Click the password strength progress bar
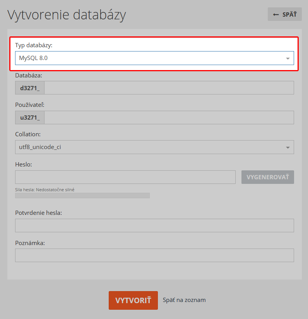The image size is (308, 319). tap(82, 196)
